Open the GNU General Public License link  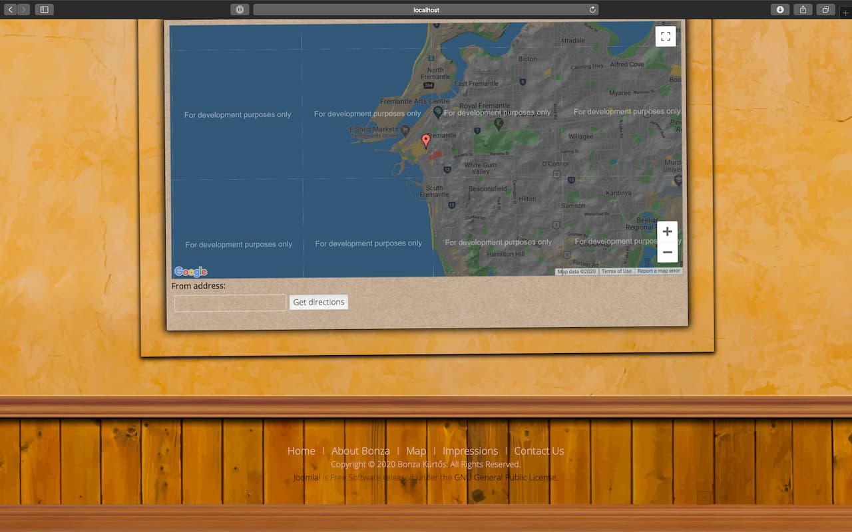pyautogui.click(x=506, y=477)
